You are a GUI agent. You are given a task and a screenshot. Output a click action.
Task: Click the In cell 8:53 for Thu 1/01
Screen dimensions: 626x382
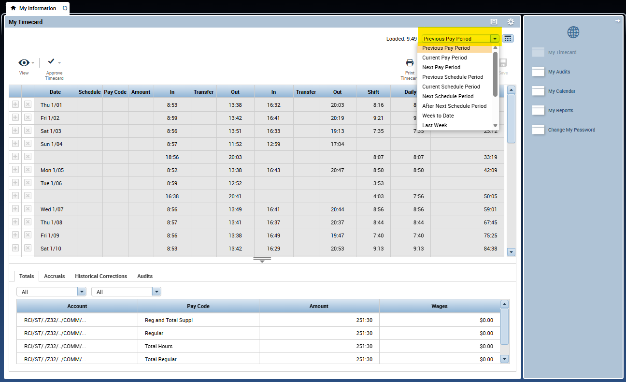tap(172, 105)
